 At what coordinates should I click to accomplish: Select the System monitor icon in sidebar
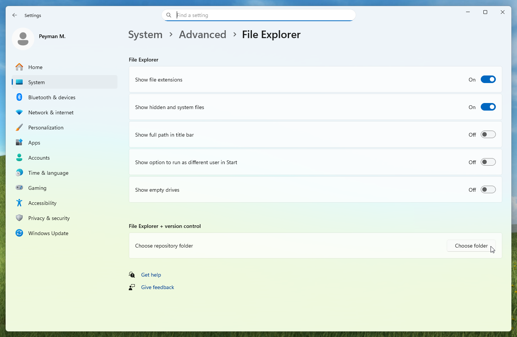[x=19, y=82]
